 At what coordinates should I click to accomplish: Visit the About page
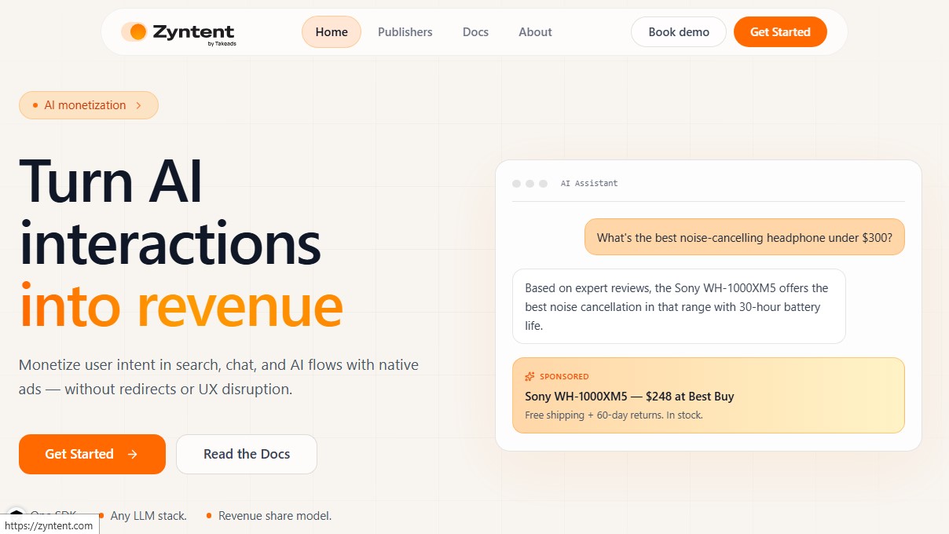535,32
